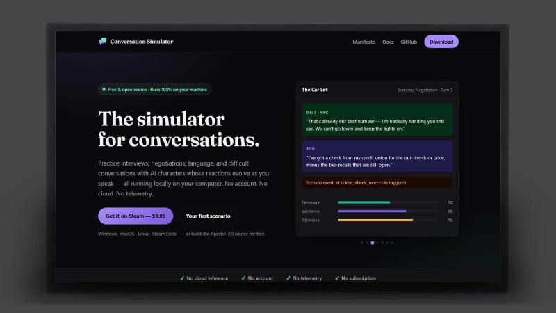The image size is (556, 313).
Task: Click the Free & open source badge
Action: click(154, 90)
